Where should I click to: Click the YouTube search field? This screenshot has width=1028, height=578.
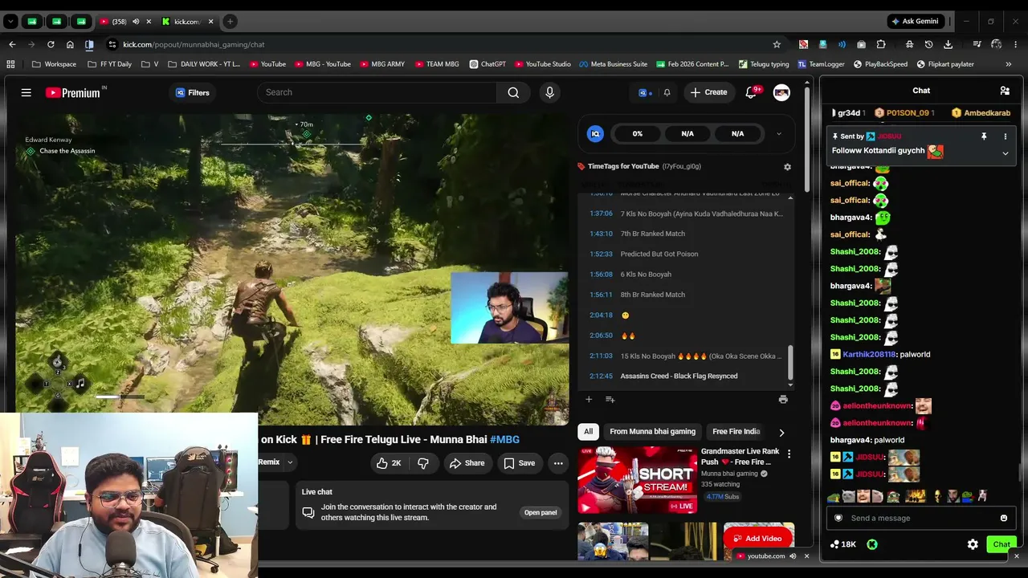tap(377, 92)
